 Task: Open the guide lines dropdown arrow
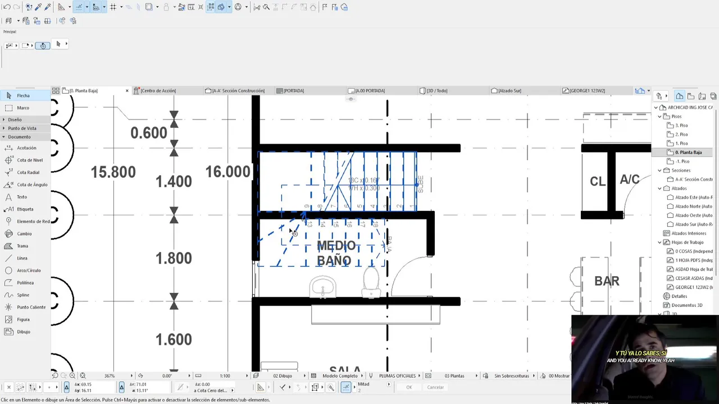pos(69,7)
